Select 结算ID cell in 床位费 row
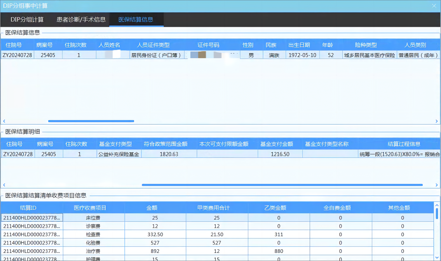The image size is (441, 261). tap(32, 218)
